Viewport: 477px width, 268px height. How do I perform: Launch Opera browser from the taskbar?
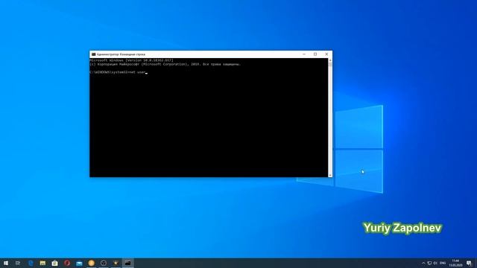67,263
